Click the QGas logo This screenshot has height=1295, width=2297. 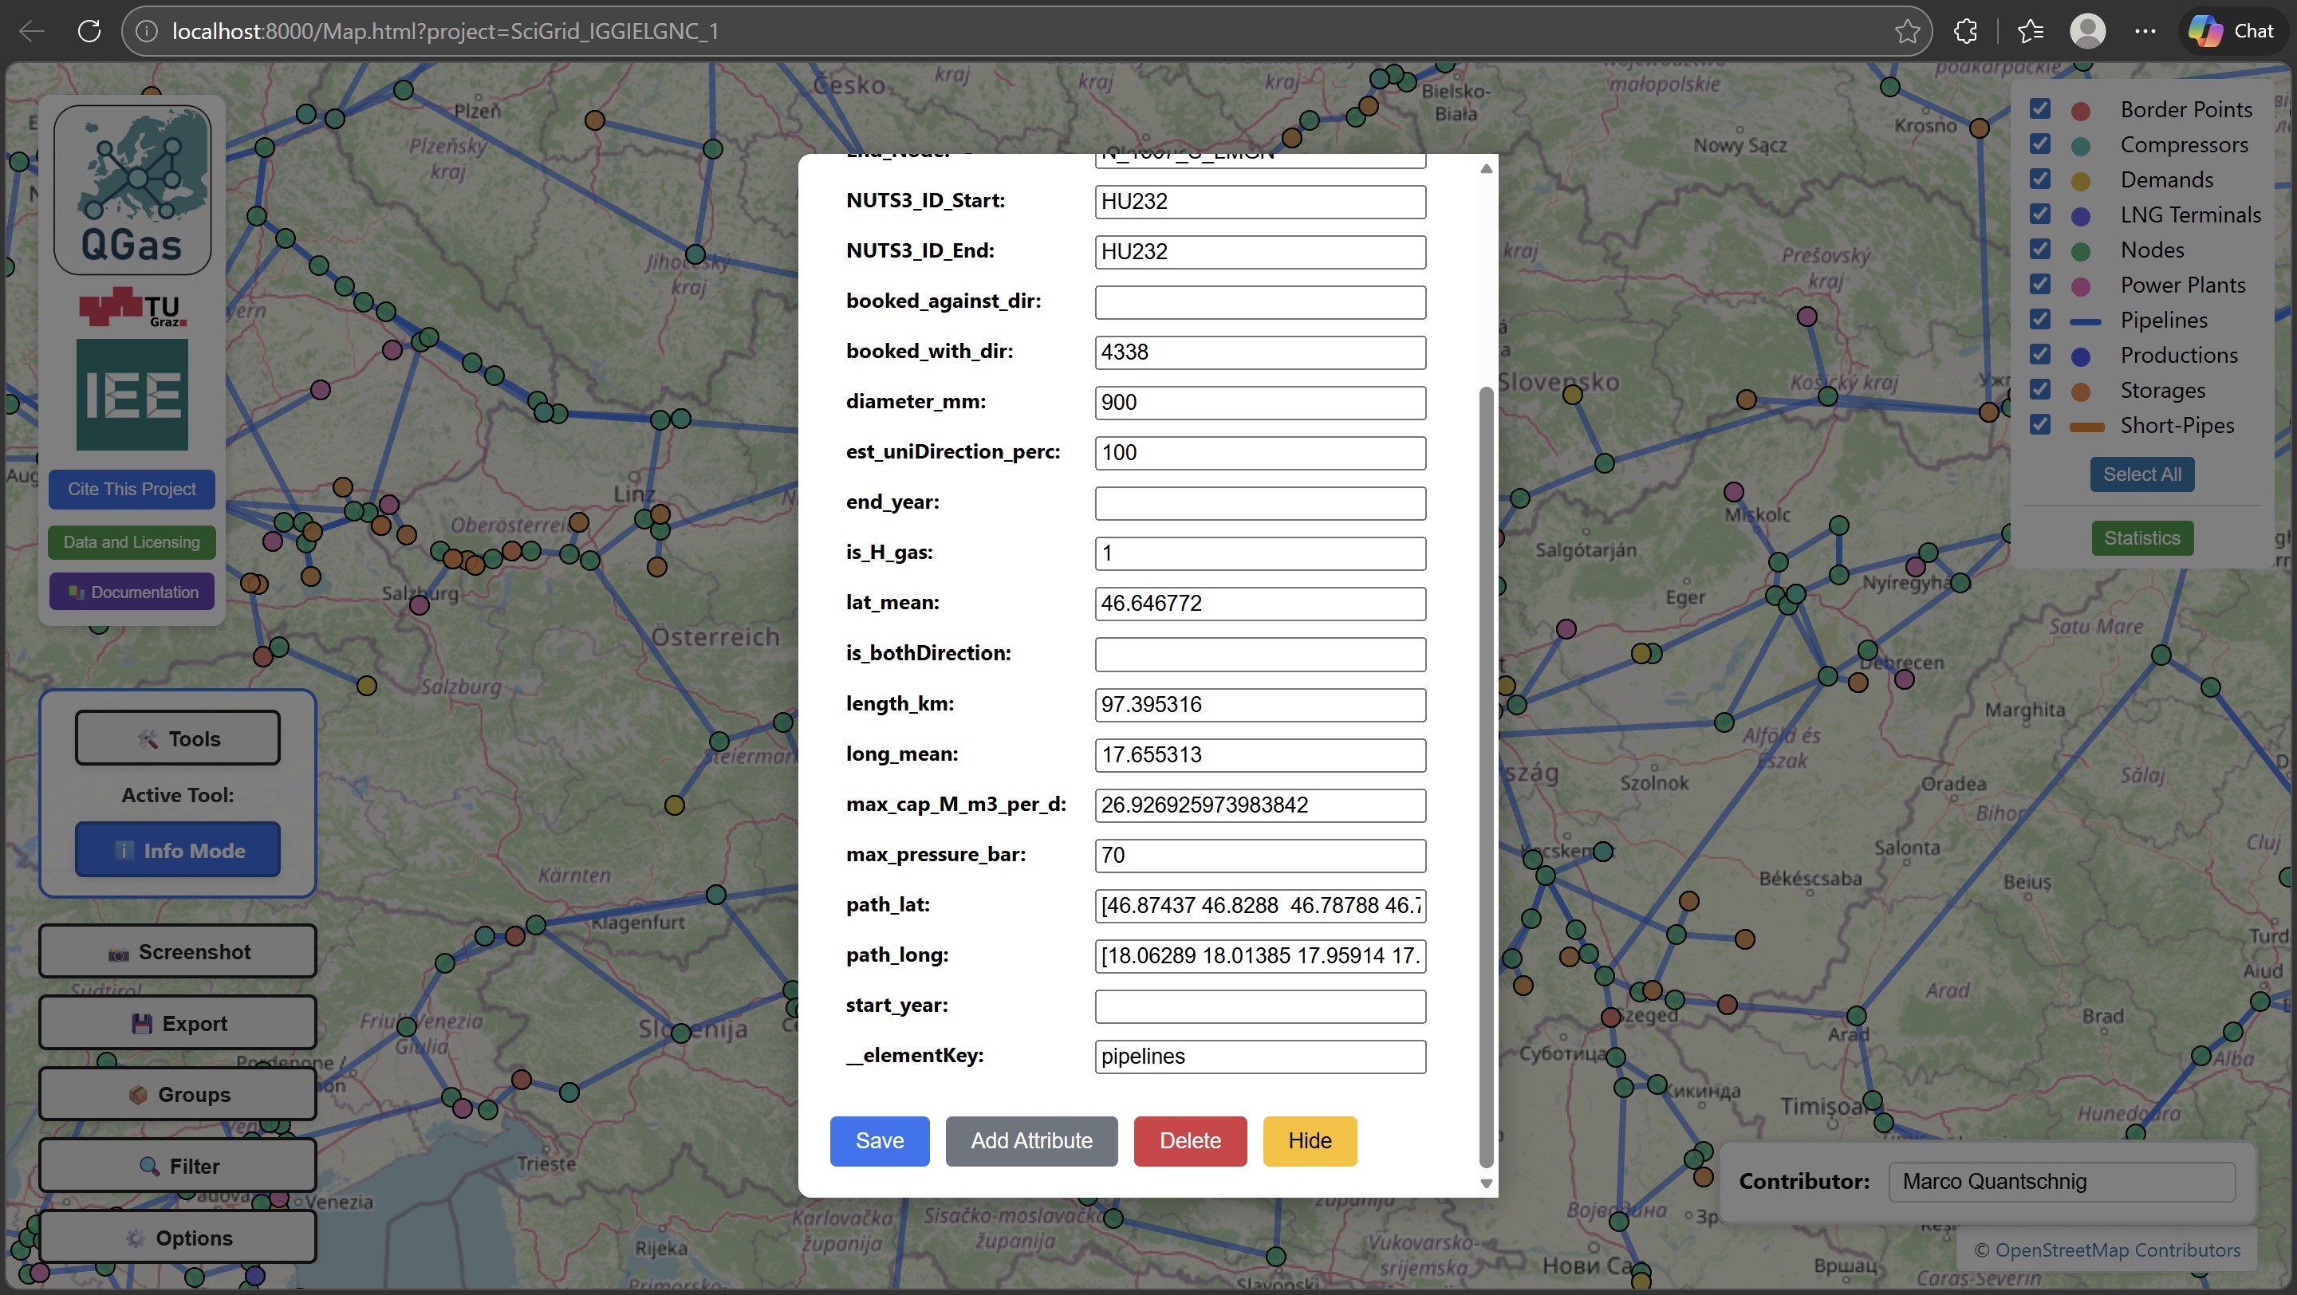click(x=132, y=189)
